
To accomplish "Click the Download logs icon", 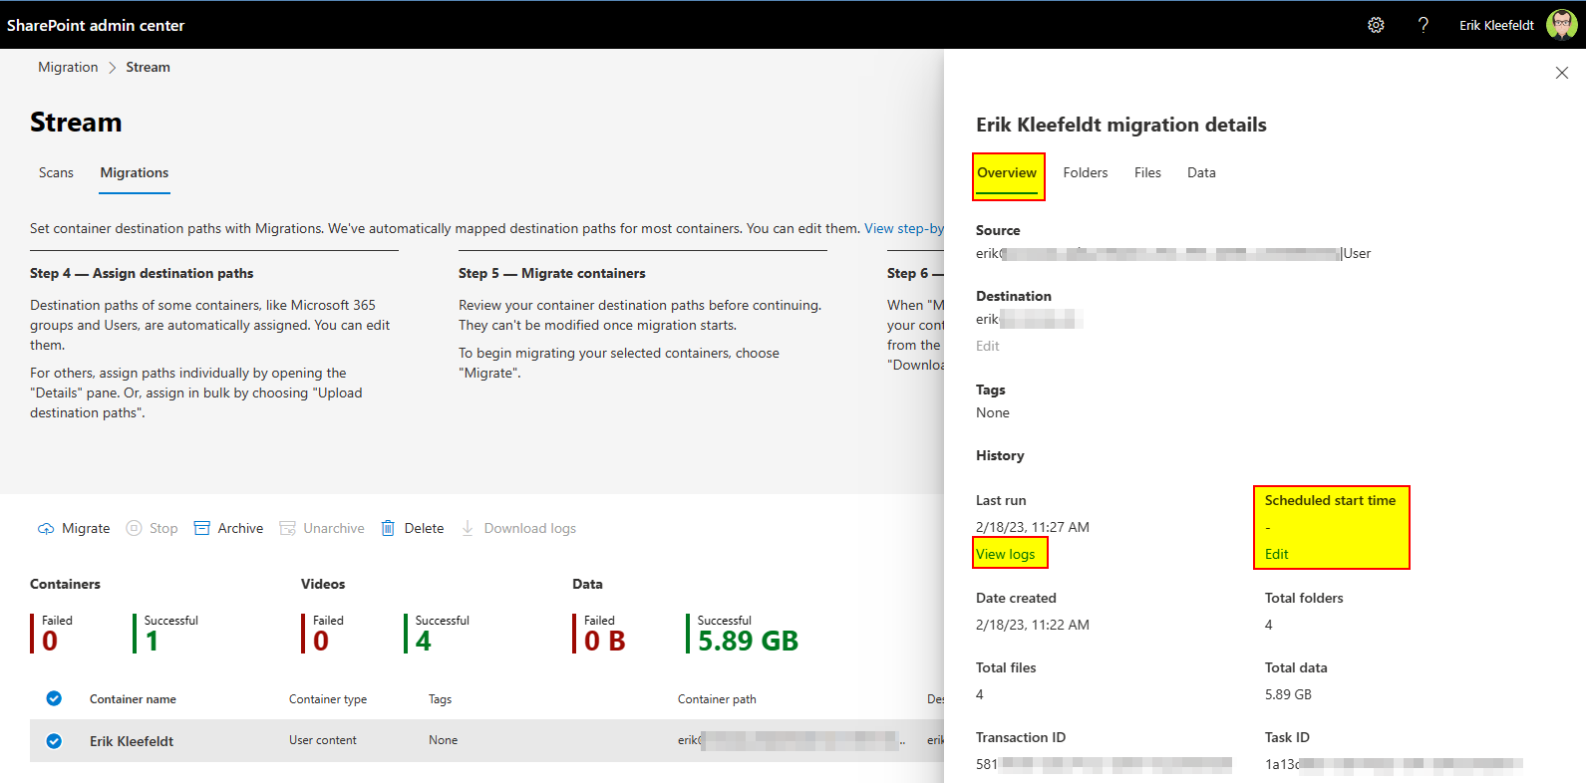I will point(468,529).
